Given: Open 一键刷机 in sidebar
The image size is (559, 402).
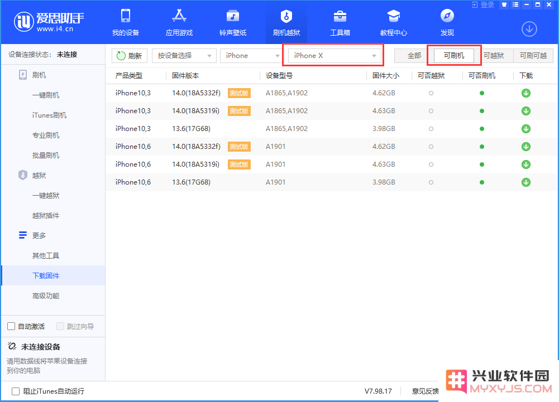Looking at the screenshot, I should click(46, 95).
